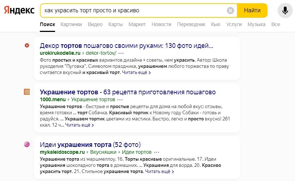
Task: Open the three-dot menu next to Идеи тортов
Action: point(156,152)
